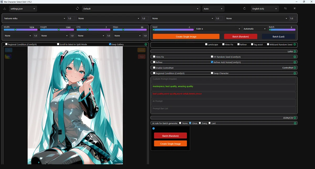Click the red Batch (Random) button in the top bar
The width and height of the screenshot is (315, 169).
coord(241,36)
